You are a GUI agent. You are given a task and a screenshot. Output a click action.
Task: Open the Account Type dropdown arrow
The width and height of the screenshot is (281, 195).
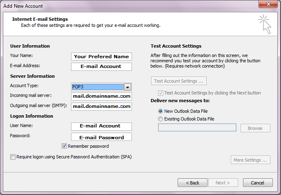[127, 87]
